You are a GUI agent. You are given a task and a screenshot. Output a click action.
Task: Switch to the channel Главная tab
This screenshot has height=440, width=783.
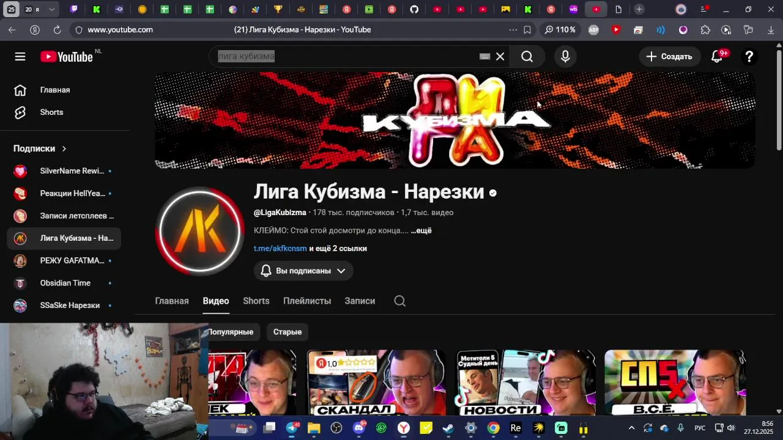tap(172, 301)
